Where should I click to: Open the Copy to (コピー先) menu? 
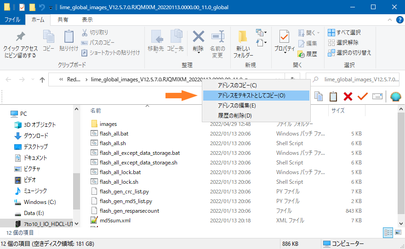pyautogui.click(x=175, y=41)
